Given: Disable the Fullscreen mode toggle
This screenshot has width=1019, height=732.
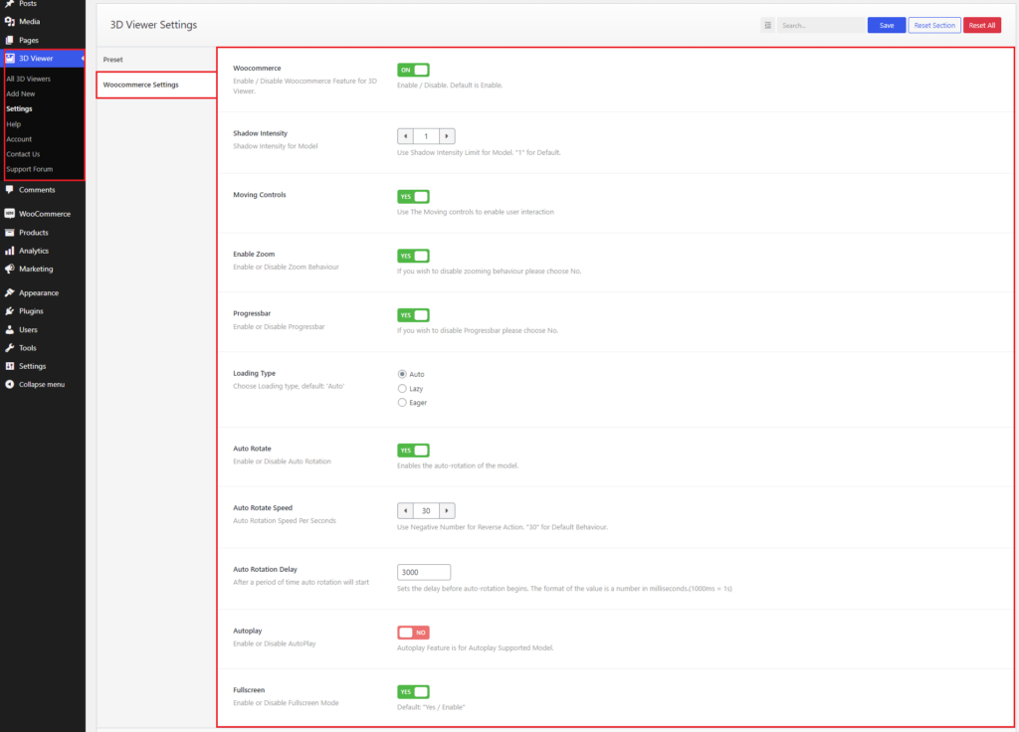Looking at the screenshot, I should point(413,691).
